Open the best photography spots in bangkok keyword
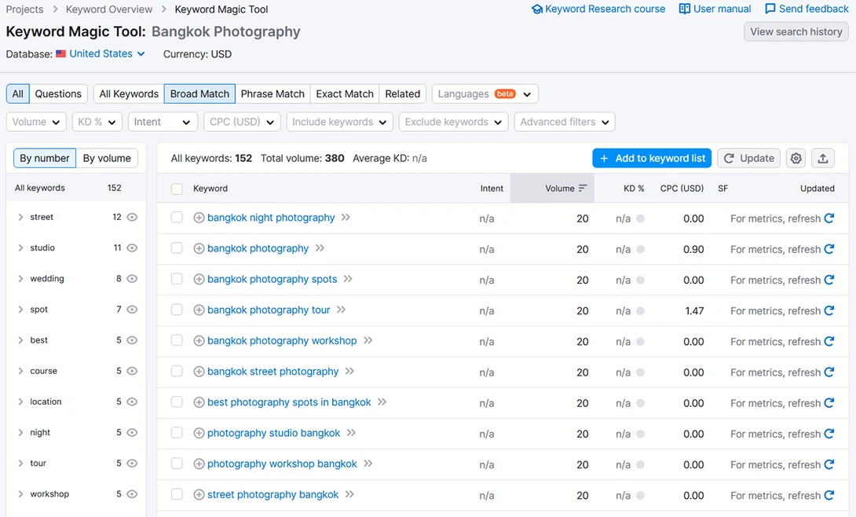The image size is (856, 517). (289, 402)
